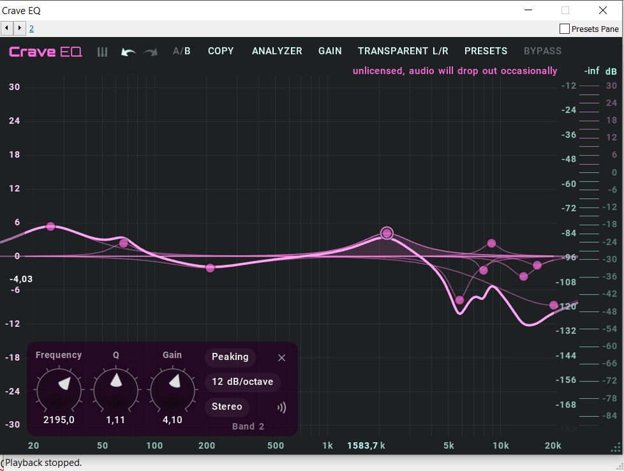Click the COPY button
The width and height of the screenshot is (624, 471).
click(221, 51)
